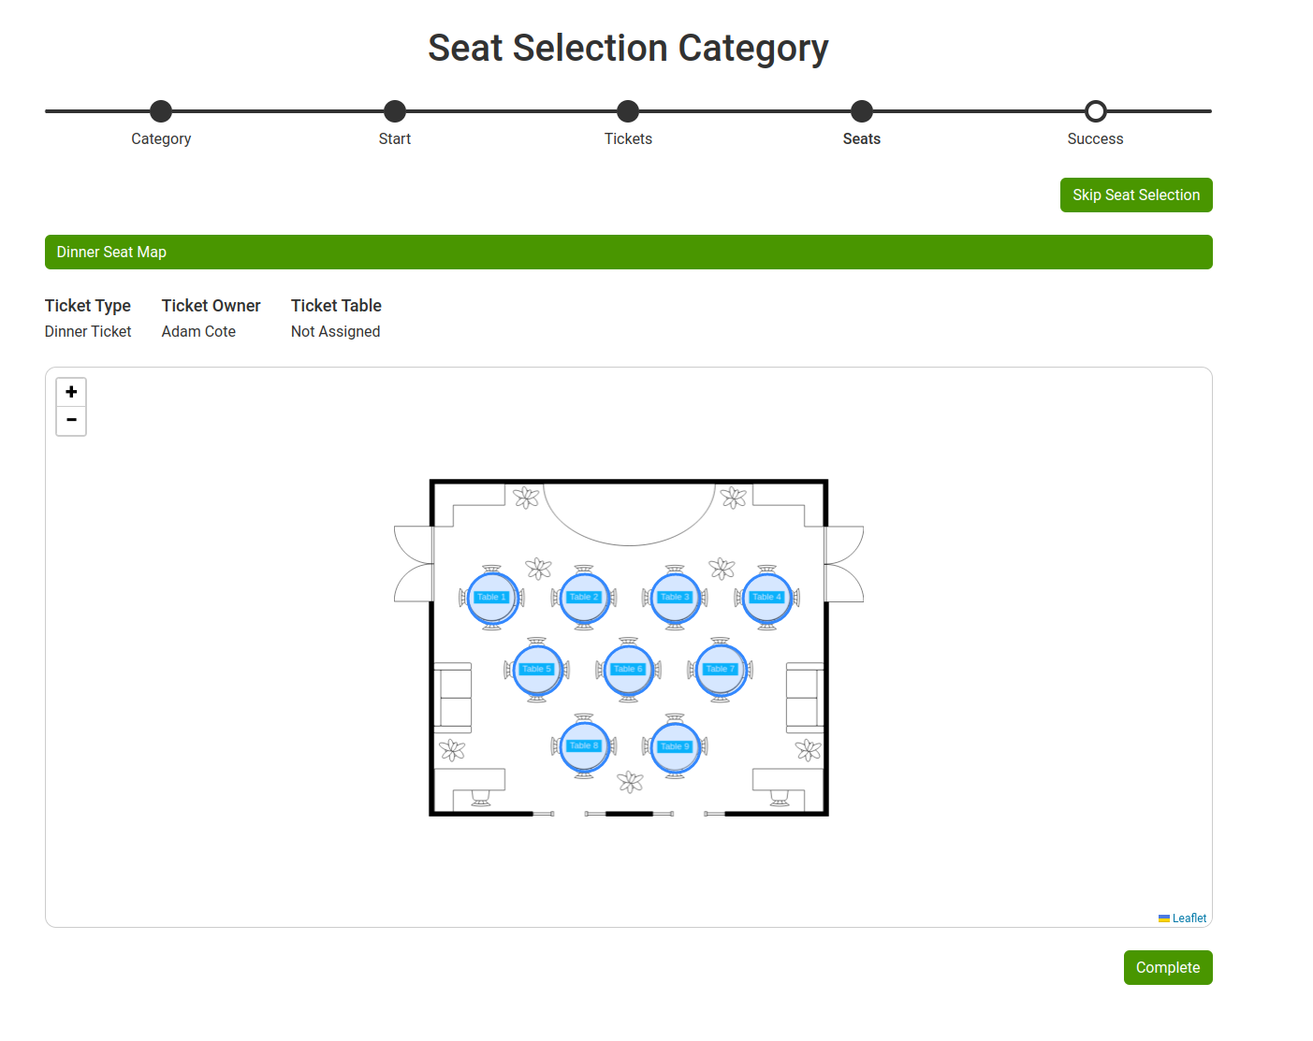Select Table 6 in the middle row
The image size is (1313, 1041).
point(628,670)
